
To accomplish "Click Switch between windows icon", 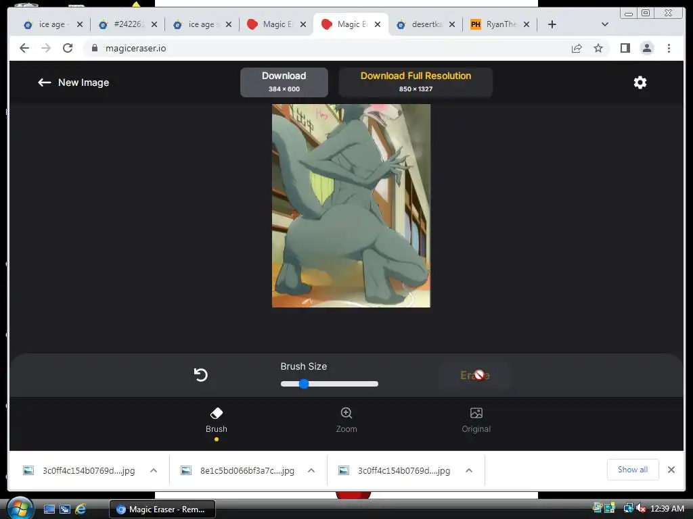I will [x=65, y=510].
